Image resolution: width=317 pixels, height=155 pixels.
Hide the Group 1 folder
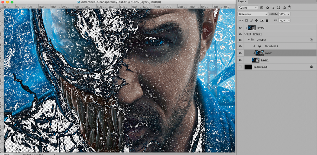click(x=240, y=34)
